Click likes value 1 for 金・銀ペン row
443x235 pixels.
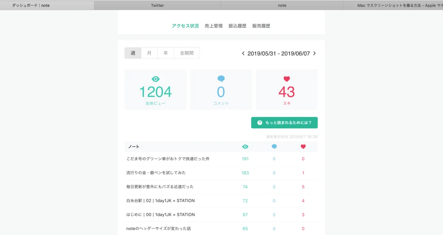pos(303,173)
